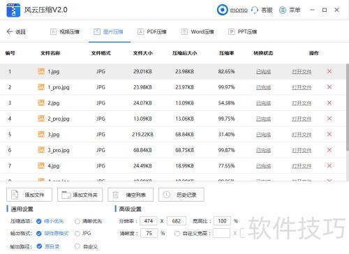Click the 68.75KB compressed size cell
349x254 pixels.
[184, 150]
